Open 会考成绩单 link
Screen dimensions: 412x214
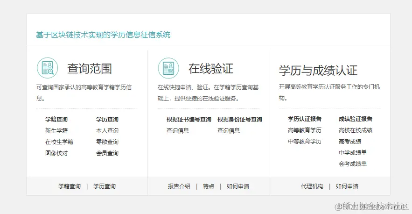(x=353, y=164)
